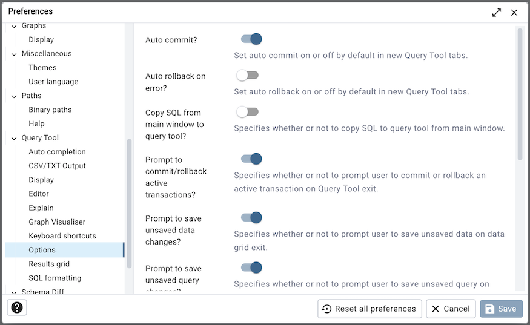
Task: Select Themes under Miscellaneous
Action: [42, 68]
